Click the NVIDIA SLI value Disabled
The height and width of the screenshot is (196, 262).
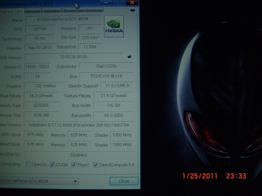coord(79,155)
